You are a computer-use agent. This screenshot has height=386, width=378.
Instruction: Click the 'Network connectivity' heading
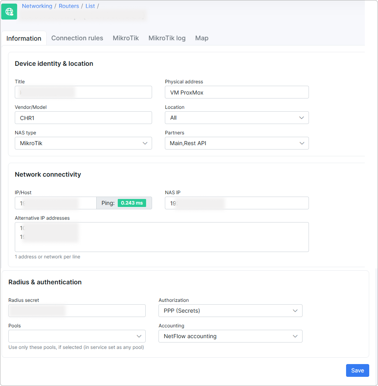[48, 175]
